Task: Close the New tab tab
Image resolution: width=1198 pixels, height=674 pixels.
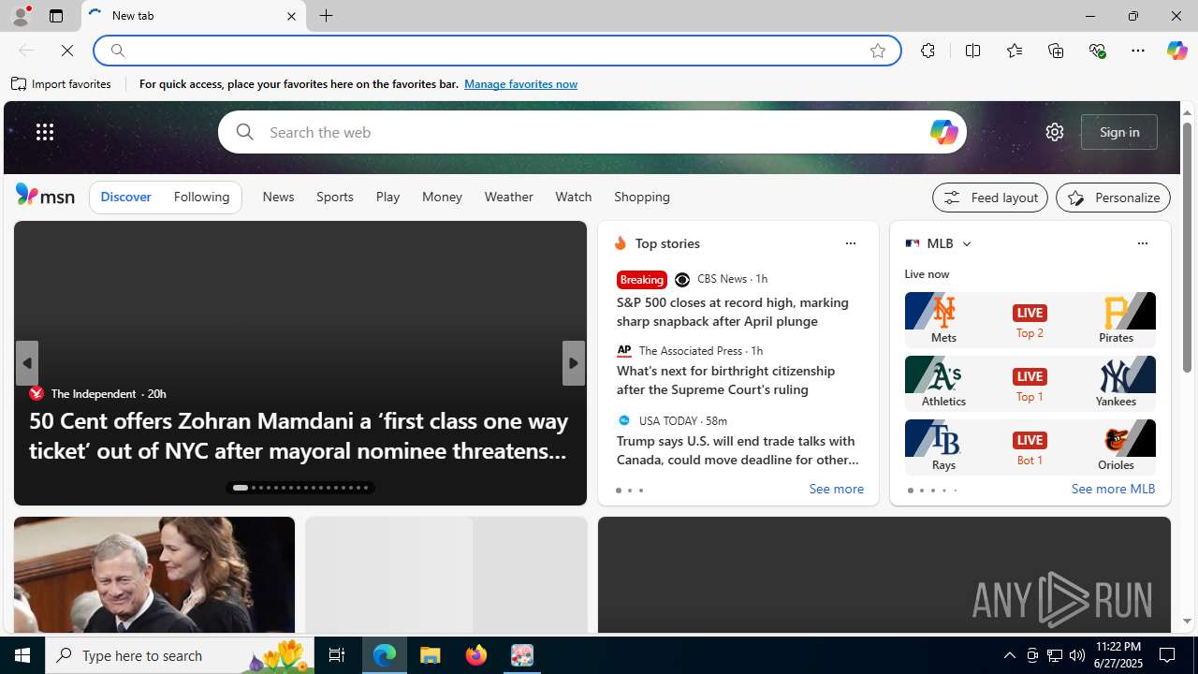Action: point(291,16)
